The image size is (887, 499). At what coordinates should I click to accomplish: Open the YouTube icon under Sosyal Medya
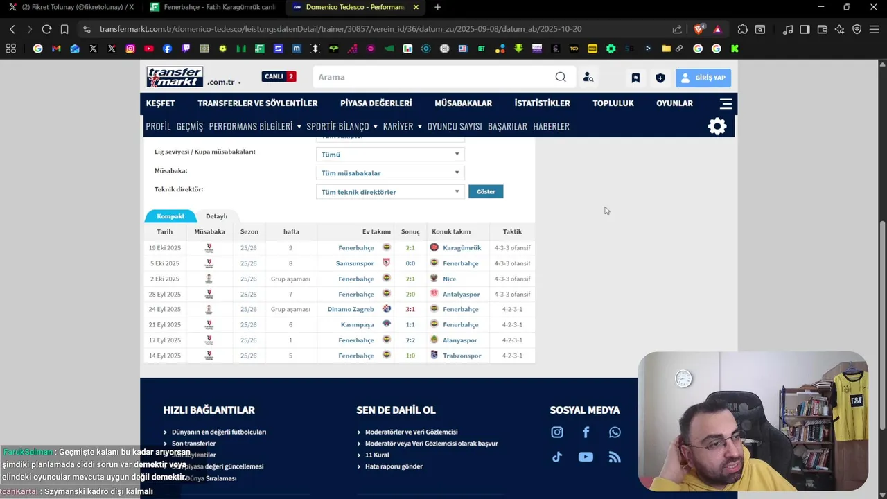pos(586,457)
